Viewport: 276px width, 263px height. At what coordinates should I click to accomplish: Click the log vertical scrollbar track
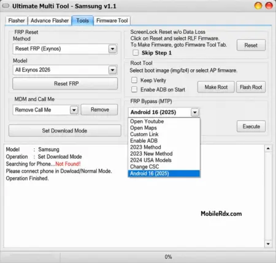coord(268,196)
